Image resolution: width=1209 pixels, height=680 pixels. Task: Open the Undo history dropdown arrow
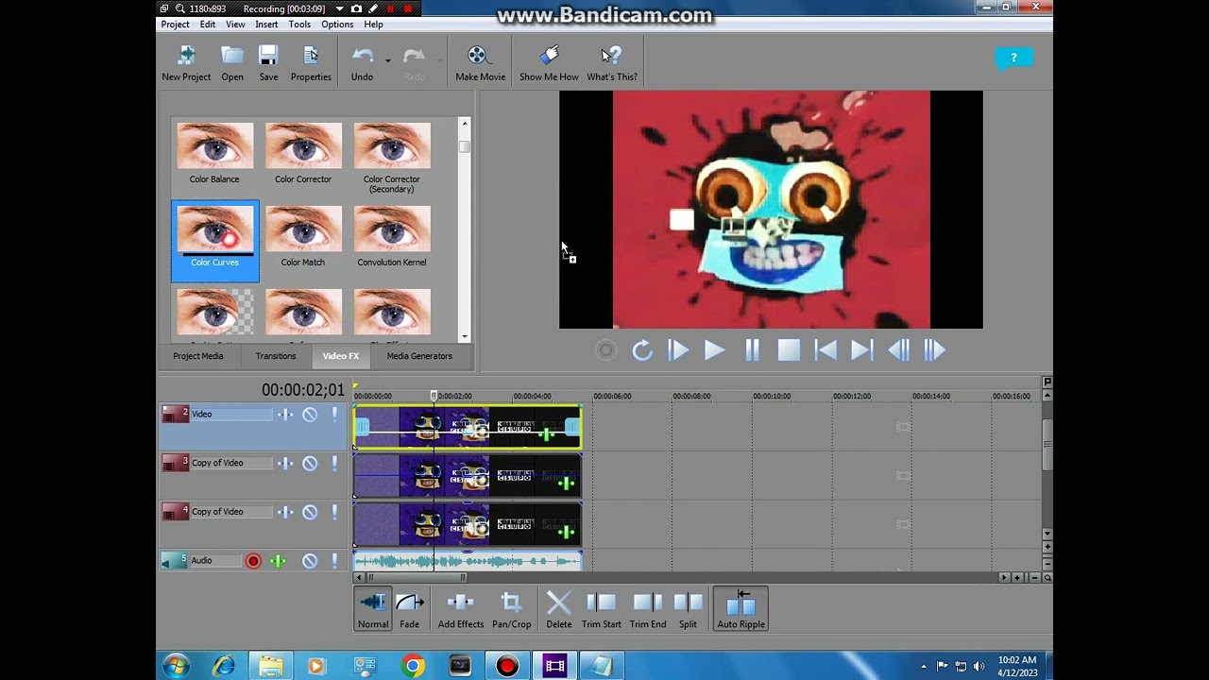(387, 60)
